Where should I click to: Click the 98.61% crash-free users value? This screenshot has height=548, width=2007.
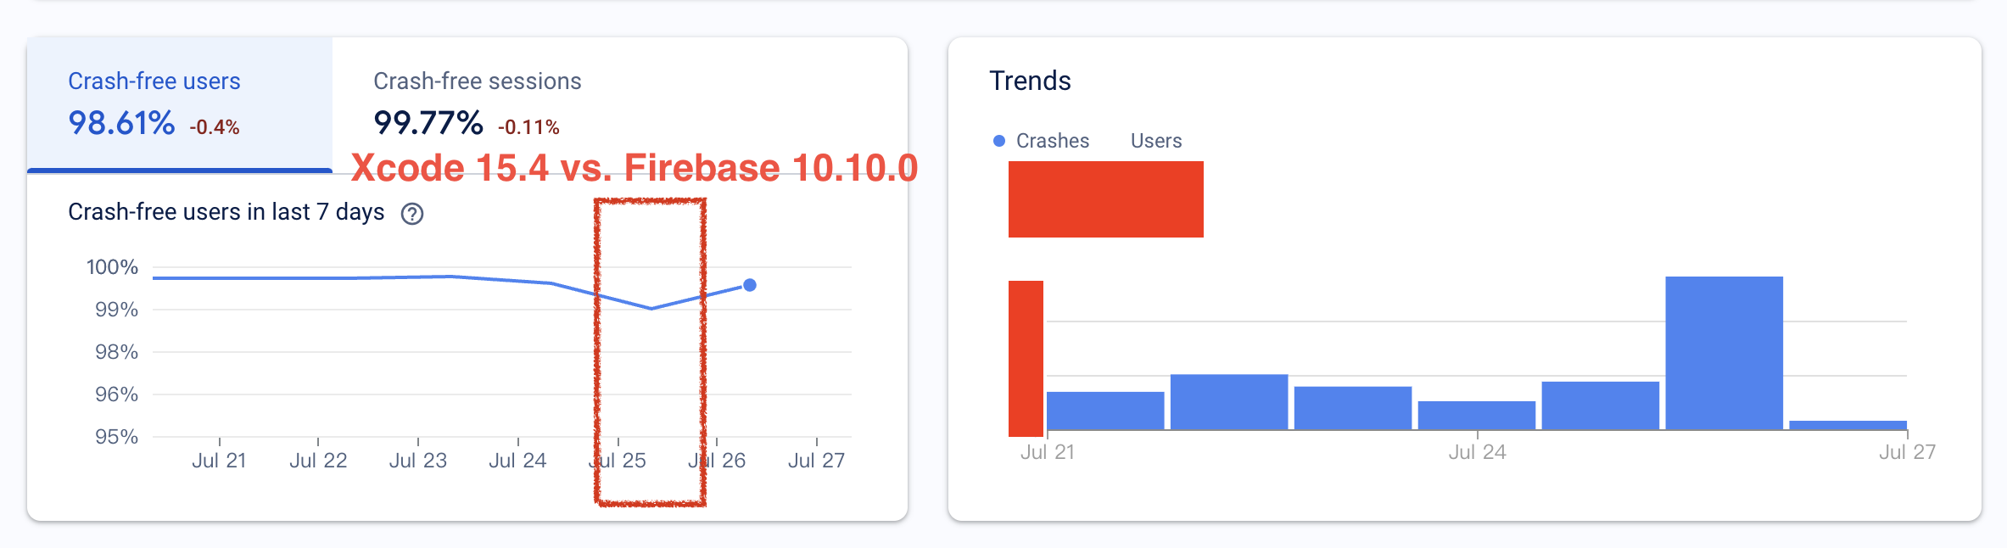[121, 123]
